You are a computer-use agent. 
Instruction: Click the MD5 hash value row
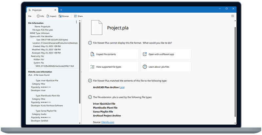click(x=55, y=66)
